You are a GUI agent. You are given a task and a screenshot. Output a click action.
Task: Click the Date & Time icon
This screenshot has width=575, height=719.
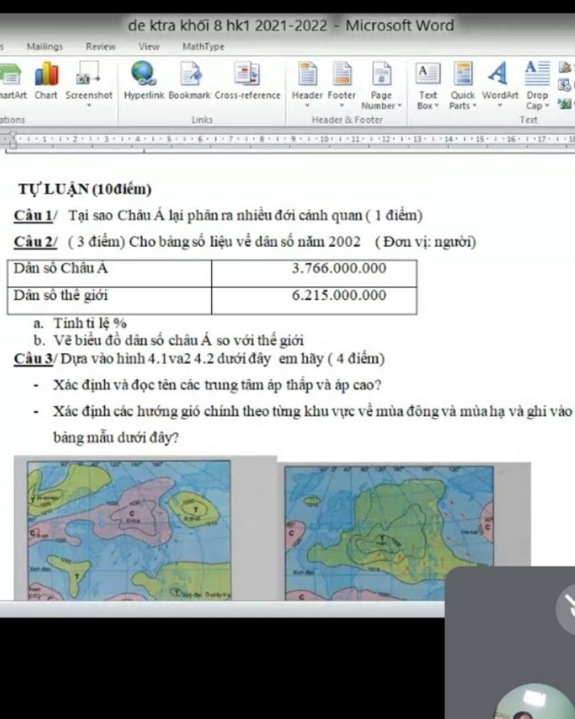tap(564, 85)
